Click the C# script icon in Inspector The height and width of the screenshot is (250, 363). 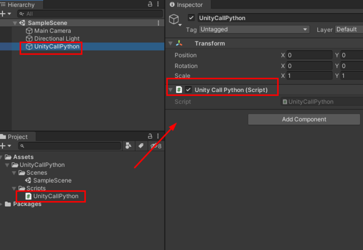(179, 89)
